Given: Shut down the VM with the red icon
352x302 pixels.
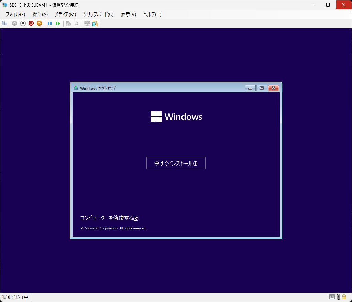Looking at the screenshot, I should point(31,23).
